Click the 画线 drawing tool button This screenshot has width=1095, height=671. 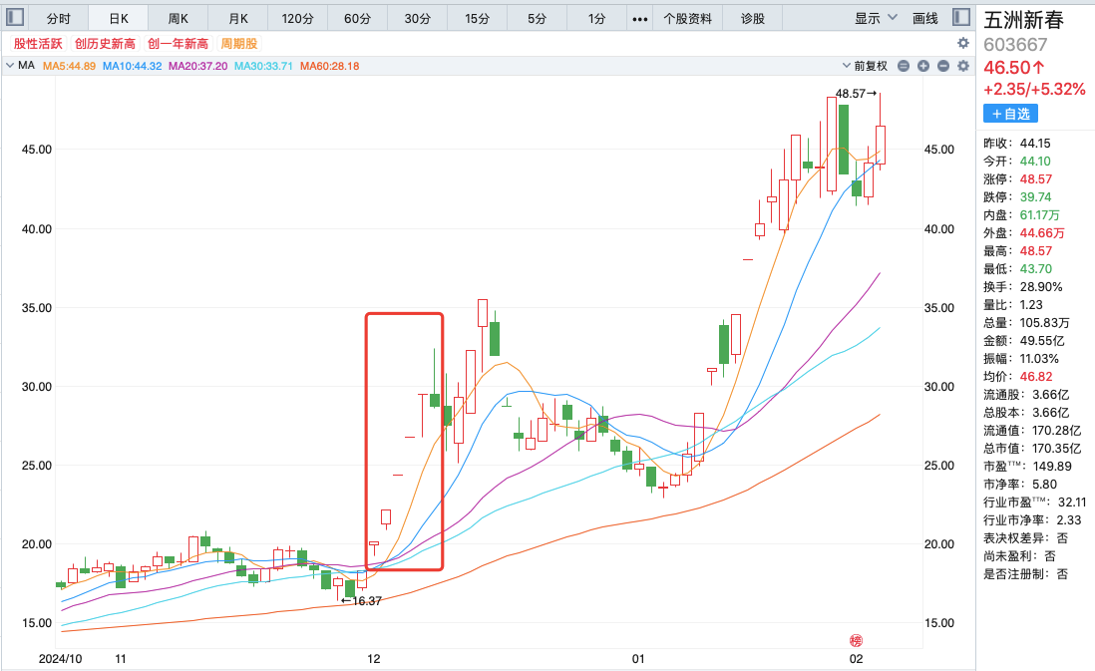pos(925,18)
